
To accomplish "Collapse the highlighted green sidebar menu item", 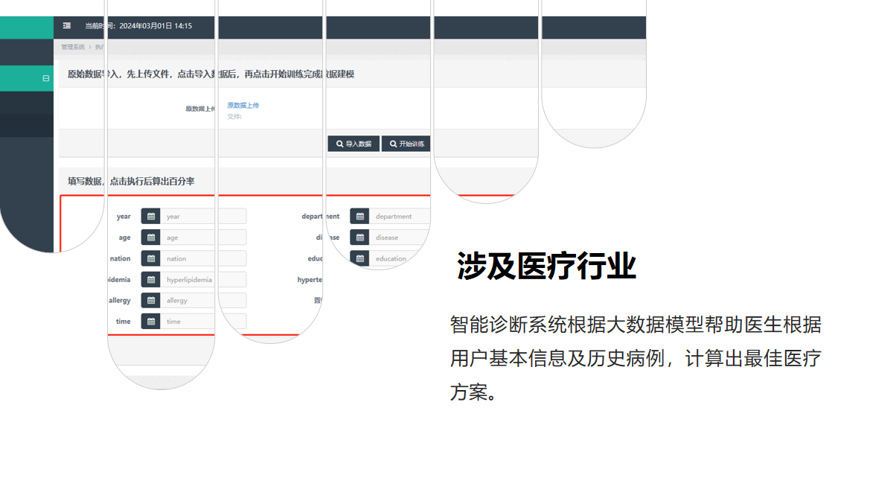I will pyautogui.click(x=46, y=78).
